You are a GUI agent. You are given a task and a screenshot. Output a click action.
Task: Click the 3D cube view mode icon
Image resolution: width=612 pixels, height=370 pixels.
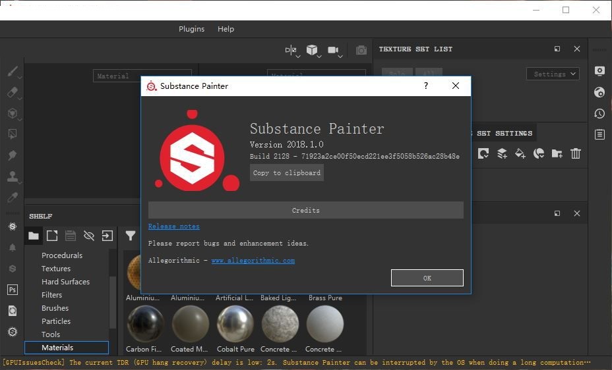point(311,50)
